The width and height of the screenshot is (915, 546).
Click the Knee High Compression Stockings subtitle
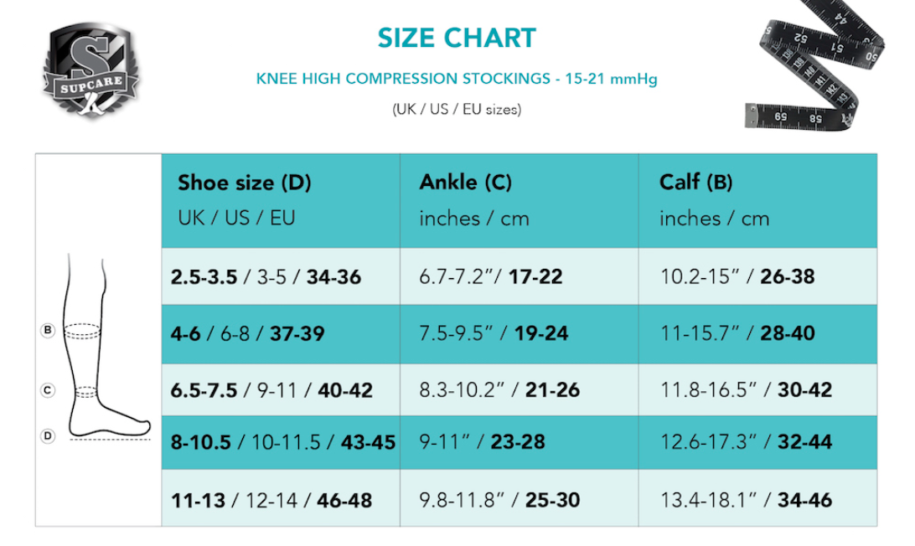[x=457, y=80]
